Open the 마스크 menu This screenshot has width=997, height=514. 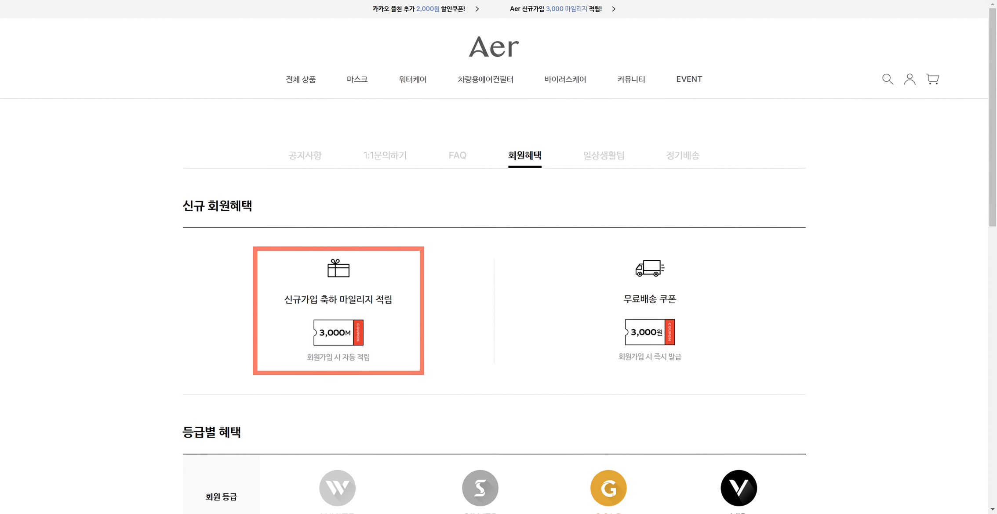coord(357,79)
